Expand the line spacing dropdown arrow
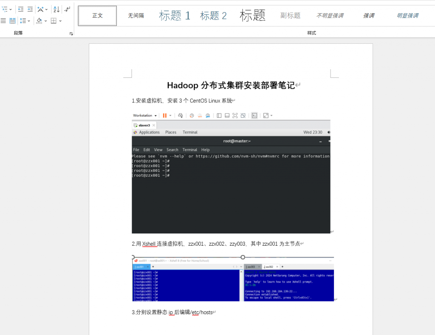Viewport: 435px width, 335px height. click(x=29, y=20)
